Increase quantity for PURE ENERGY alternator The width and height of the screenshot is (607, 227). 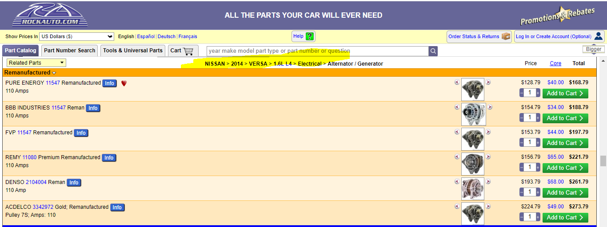538,93
